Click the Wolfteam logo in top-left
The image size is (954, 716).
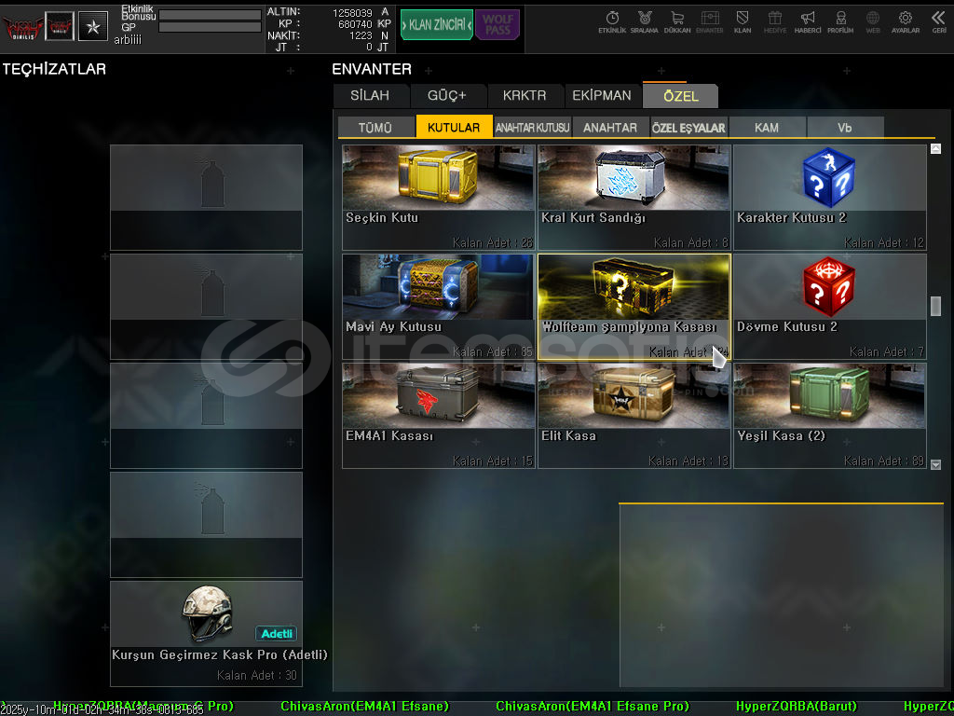[x=22, y=27]
